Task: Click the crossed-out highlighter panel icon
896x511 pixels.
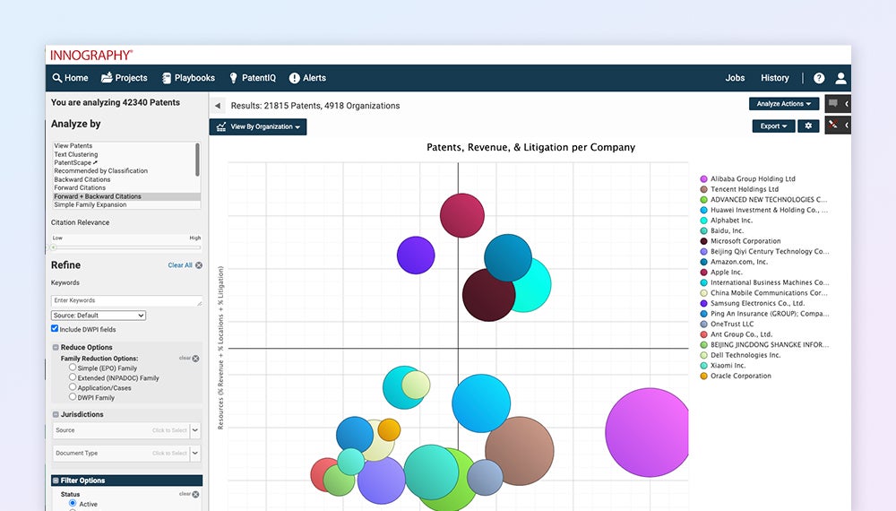Action: pos(833,125)
